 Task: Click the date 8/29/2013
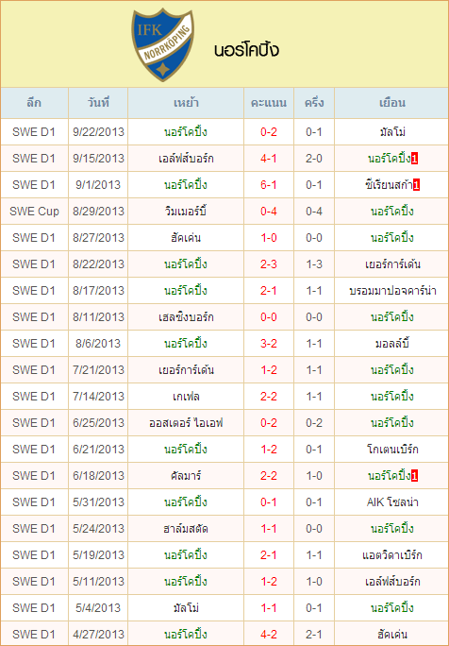click(98, 212)
